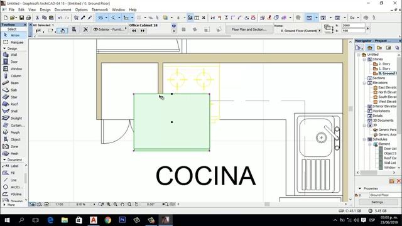Activate the Marquee selection tool
This screenshot has width=402, height=226.
click(x=13, y=42)
